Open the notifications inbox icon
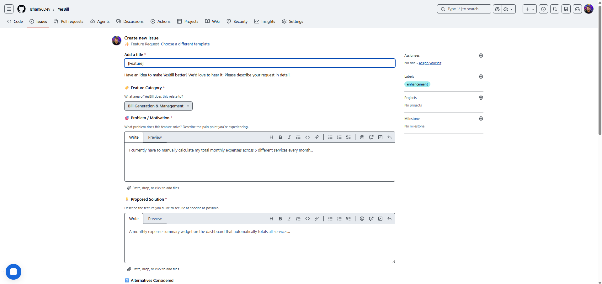 577,9
